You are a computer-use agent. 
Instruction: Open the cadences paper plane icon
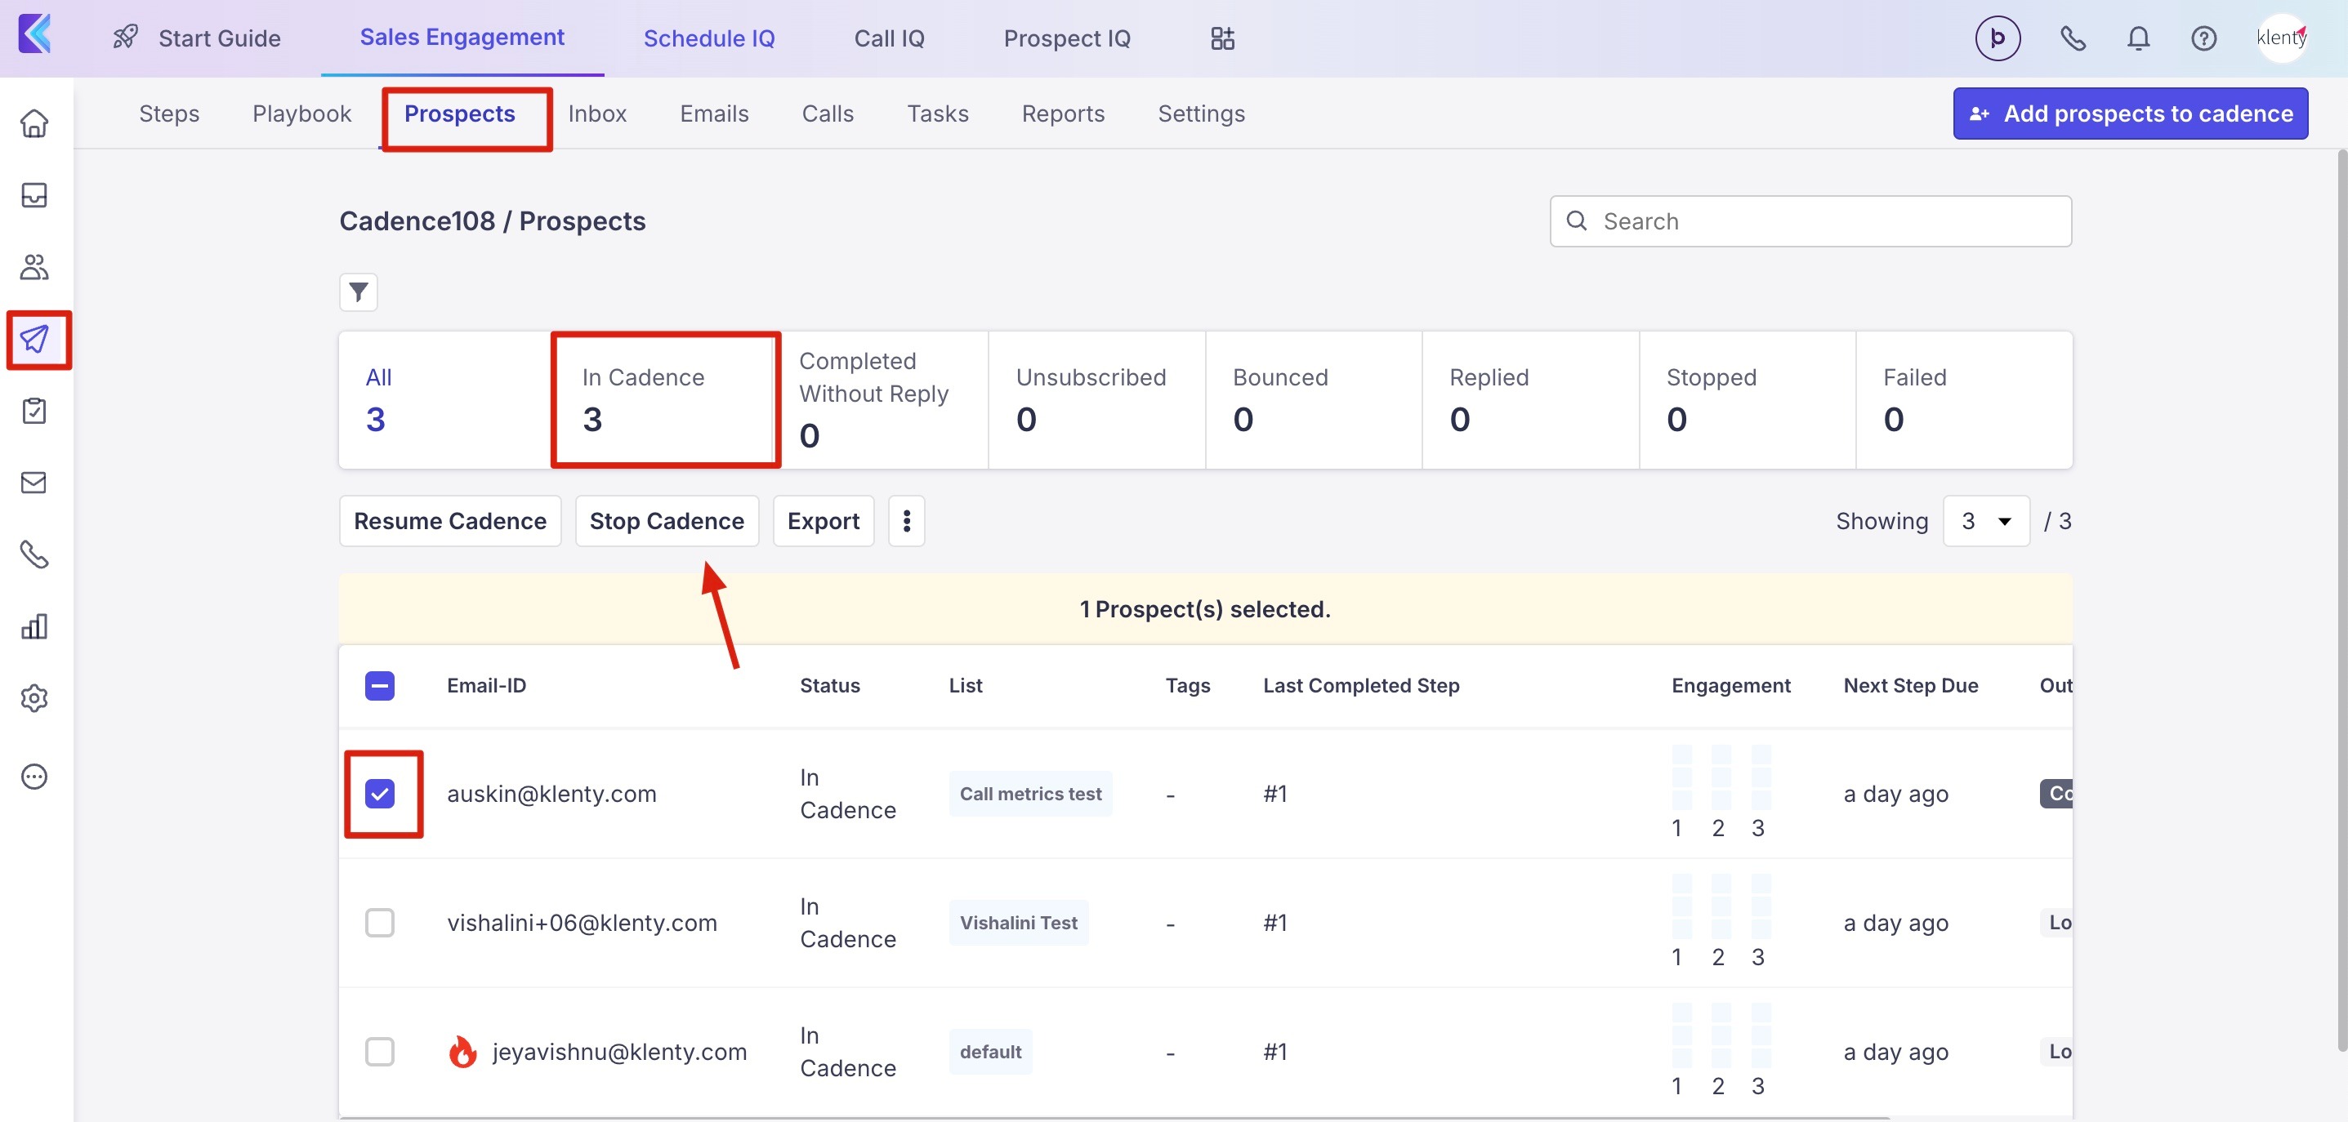36,339
